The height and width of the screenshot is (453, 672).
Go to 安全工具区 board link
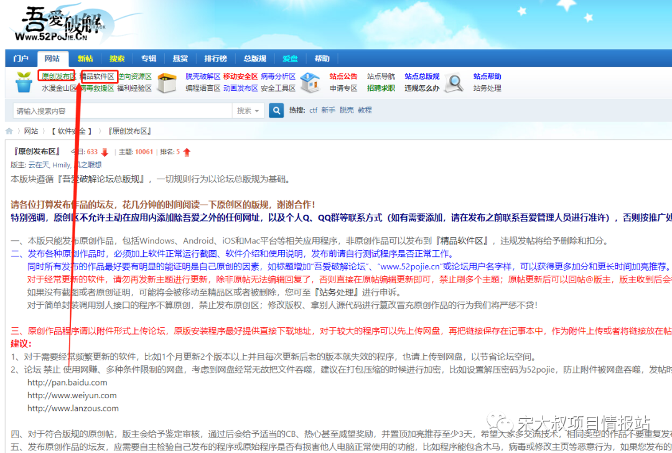point(278,88)
